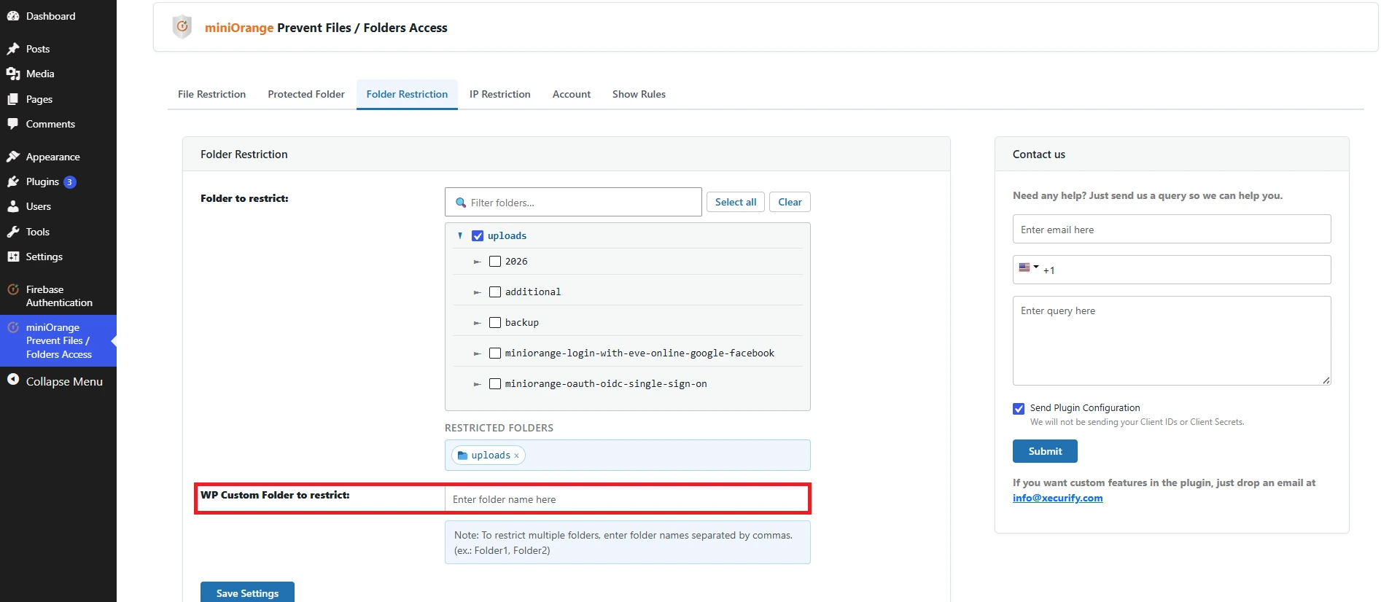Viewport: 1381px width, 602px height.
Task: Click the Collapse Menu arrow icon
Action: click(x=13, y=379)
